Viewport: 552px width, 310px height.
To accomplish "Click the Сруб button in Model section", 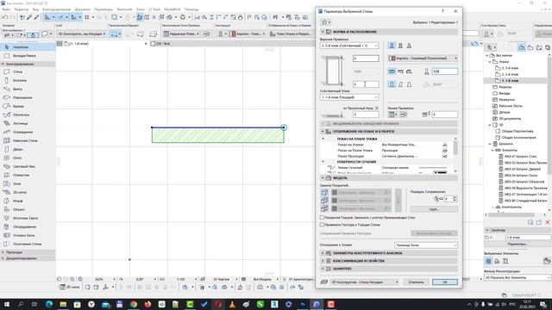I will (434, 209).
